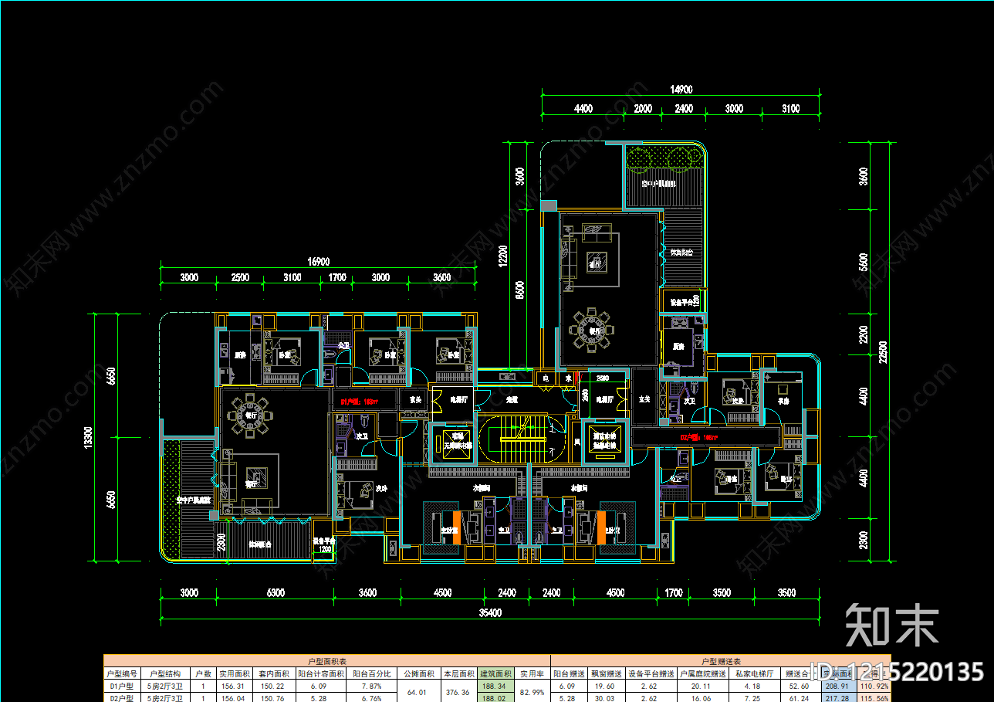Screen dimensions: 994x702
Task: Click the 户型面积表 table title
Action: point(327,662)
